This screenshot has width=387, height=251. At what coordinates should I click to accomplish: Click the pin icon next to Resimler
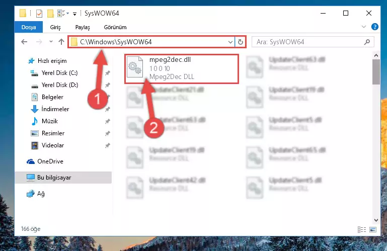pyautogui.click(x=107, y=133)
